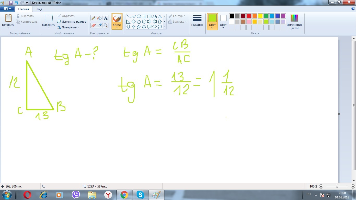The height and width of the screenshot is (200, 356).
Task: Choose the Oval callout shape
Action: 155,27
